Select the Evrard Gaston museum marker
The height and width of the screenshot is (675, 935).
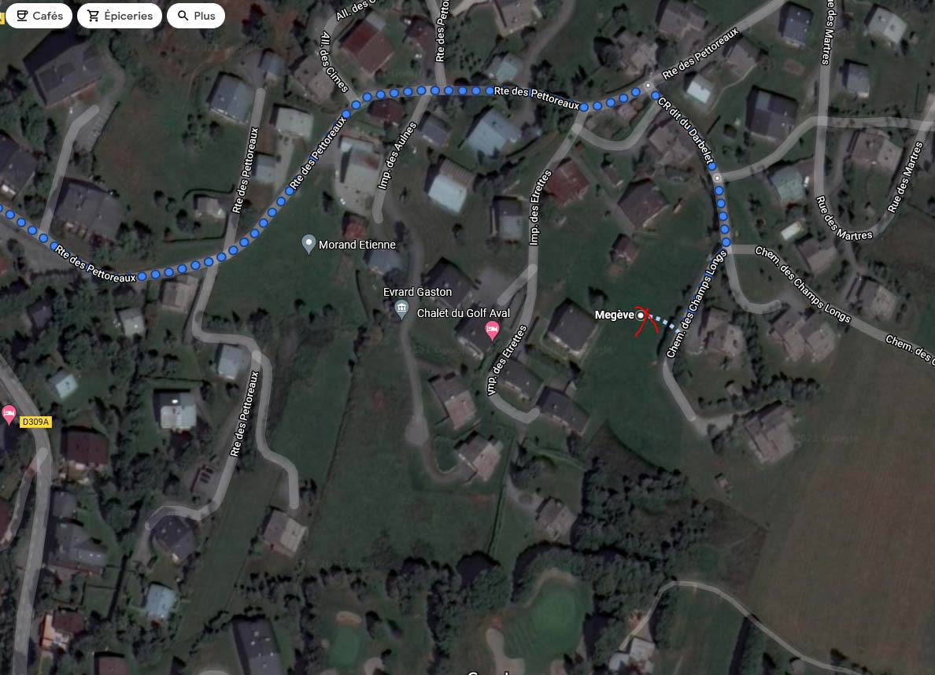[402, 309]
